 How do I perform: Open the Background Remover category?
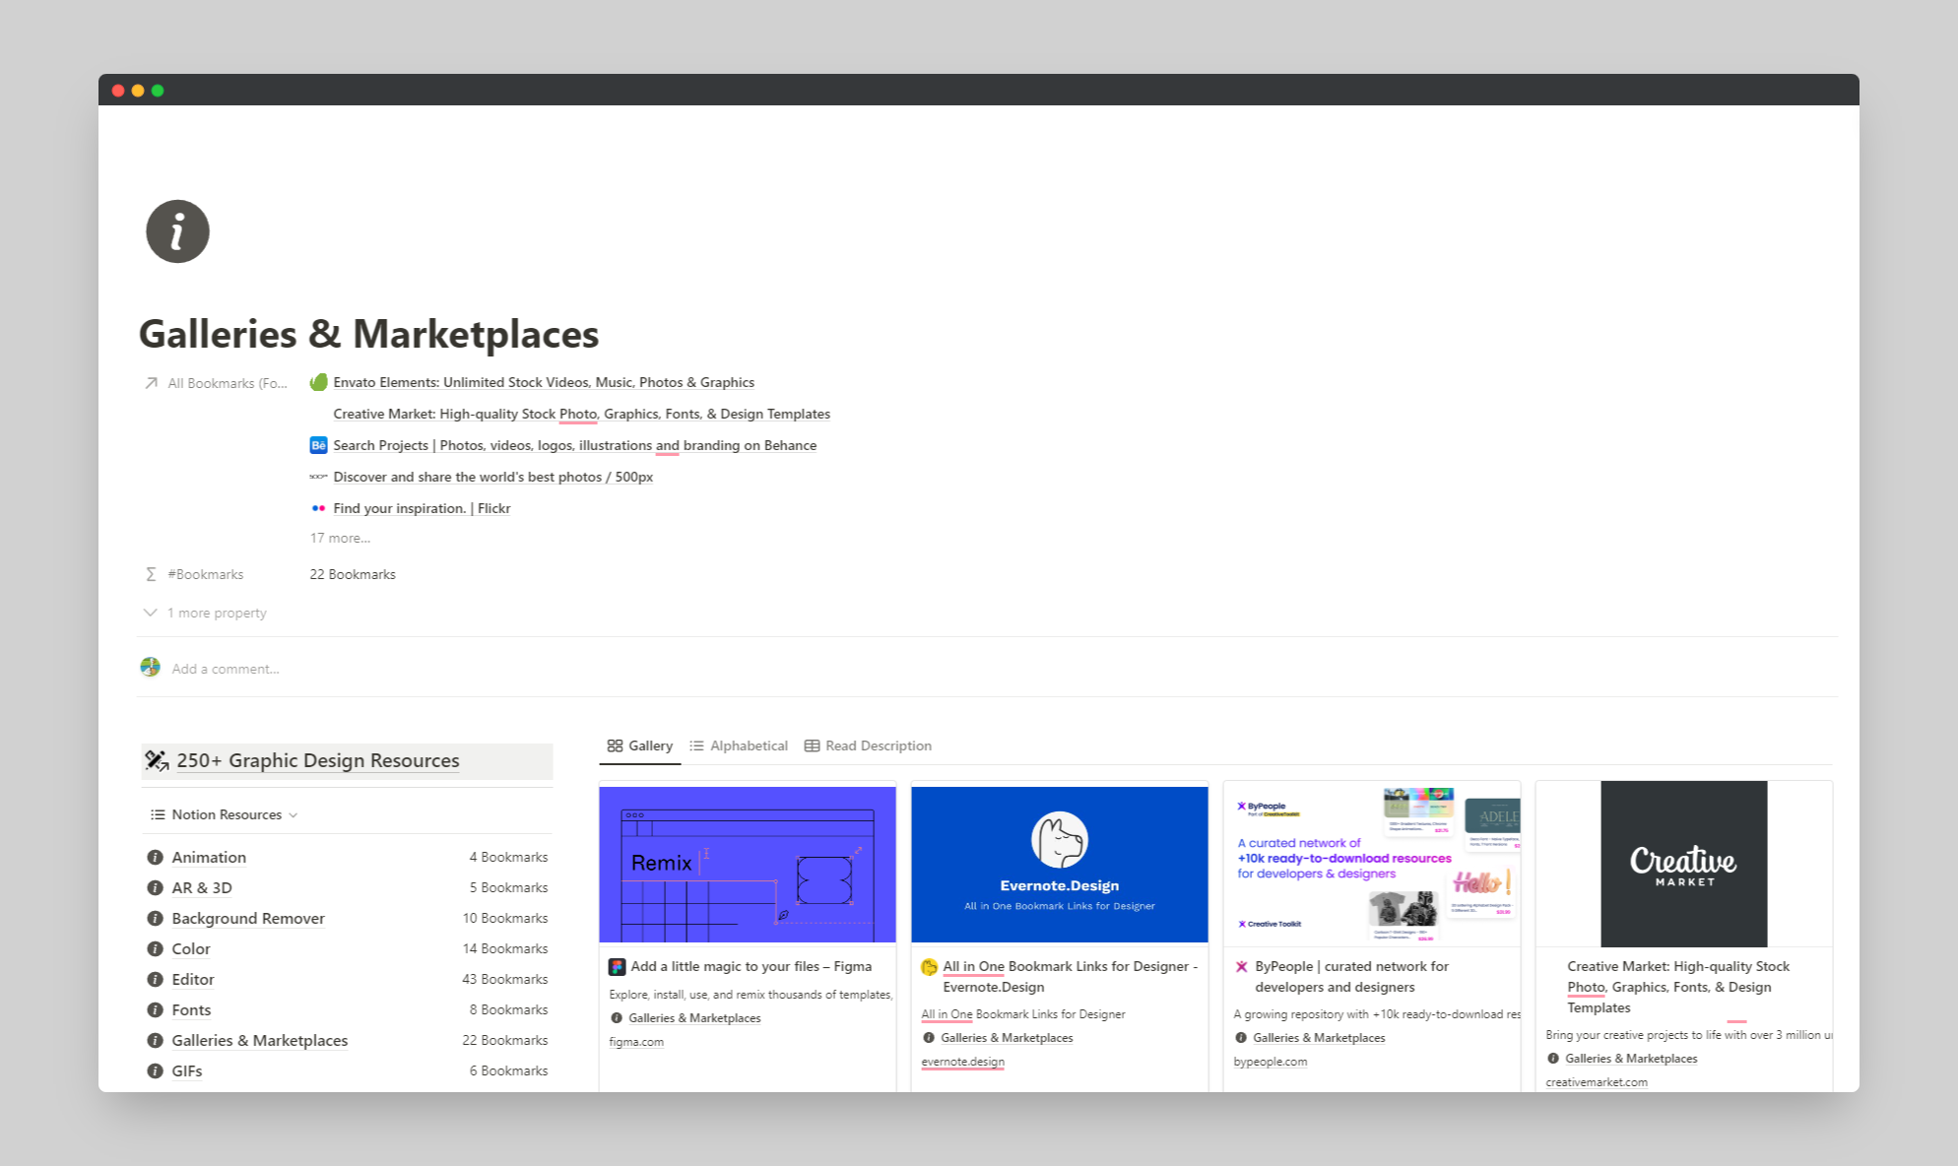(248, 918)
